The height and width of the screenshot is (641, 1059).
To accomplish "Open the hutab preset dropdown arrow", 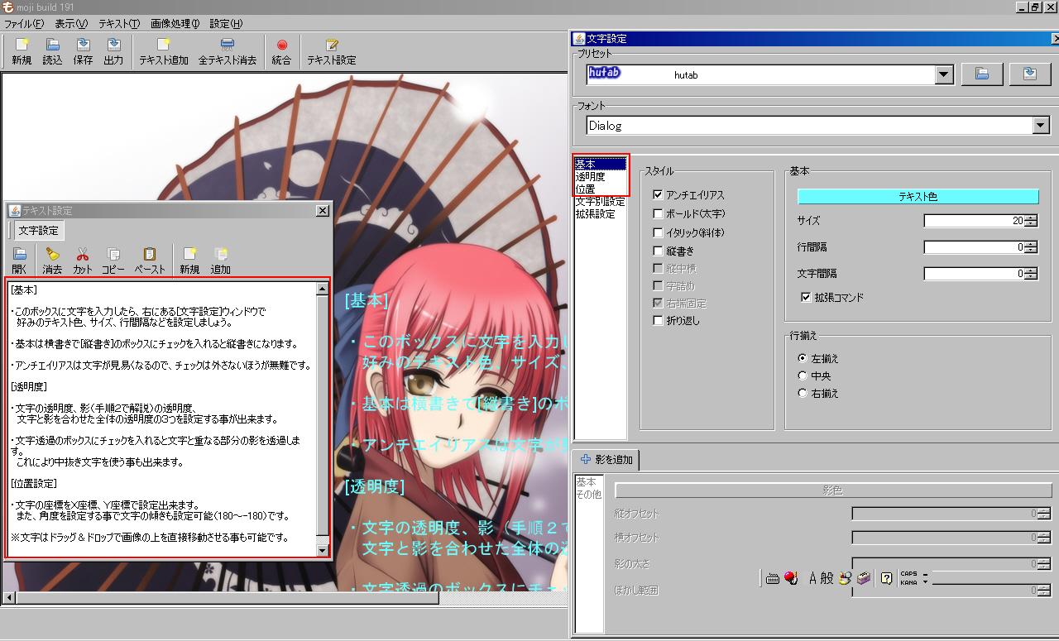I will (945, 74).
